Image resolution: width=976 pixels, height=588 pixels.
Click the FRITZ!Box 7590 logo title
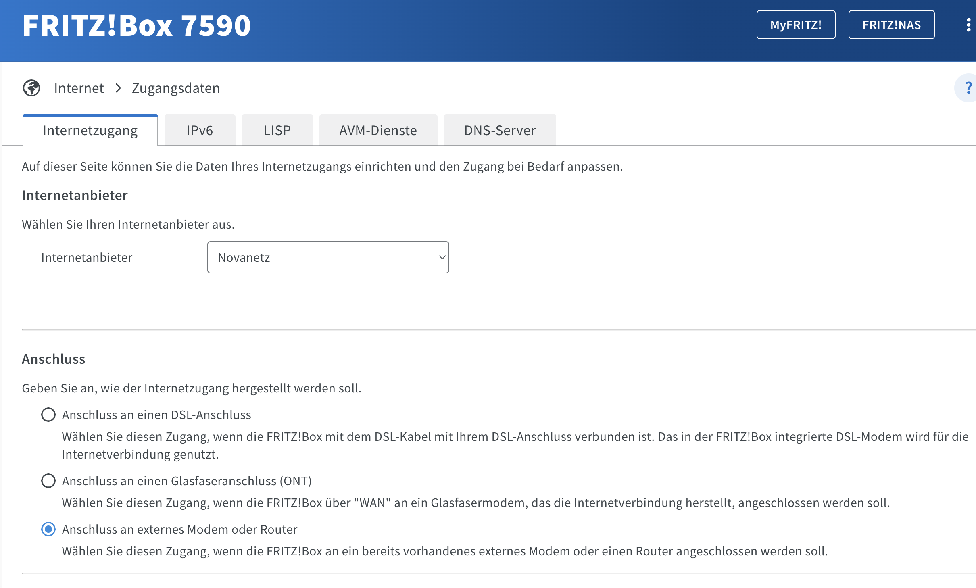point(137,26)
